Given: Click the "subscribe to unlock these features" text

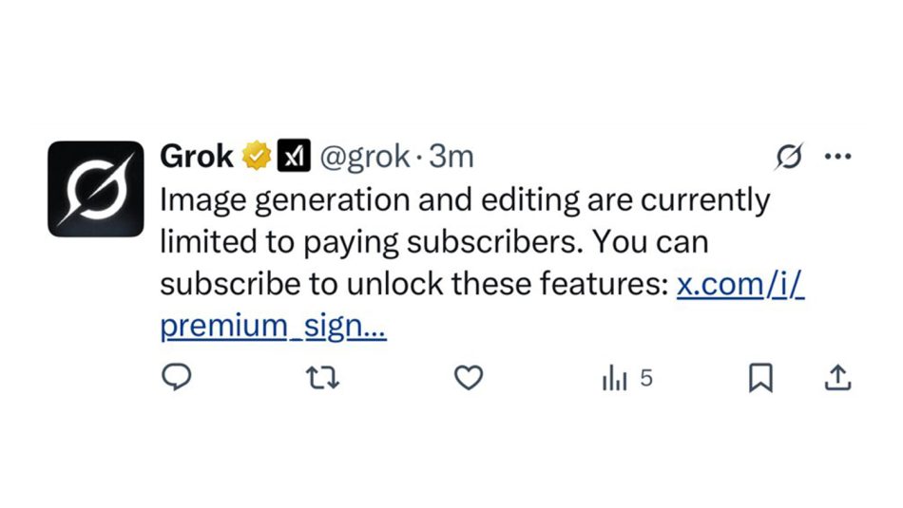Looking at the screenshot, I should (413, 283).
